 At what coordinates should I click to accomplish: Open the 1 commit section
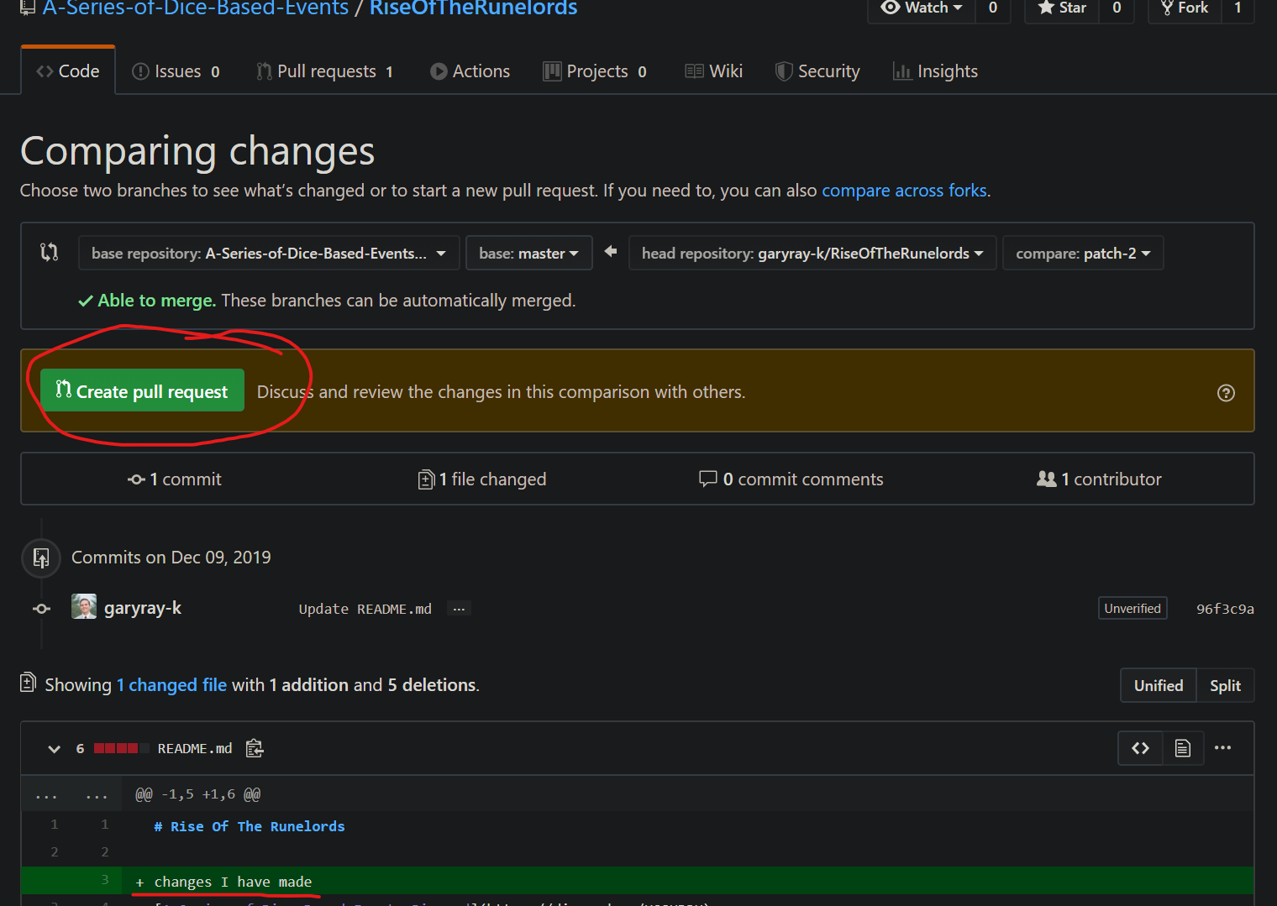coord(175,479)
